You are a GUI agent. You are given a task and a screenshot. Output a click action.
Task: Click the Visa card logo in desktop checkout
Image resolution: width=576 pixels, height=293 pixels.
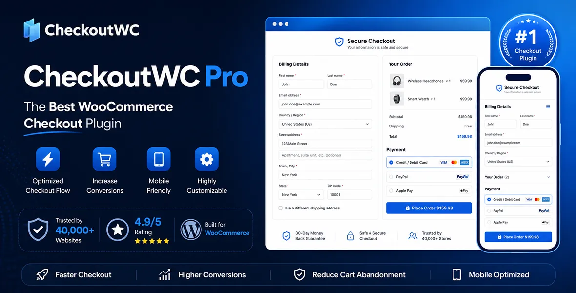coord(444,162)
